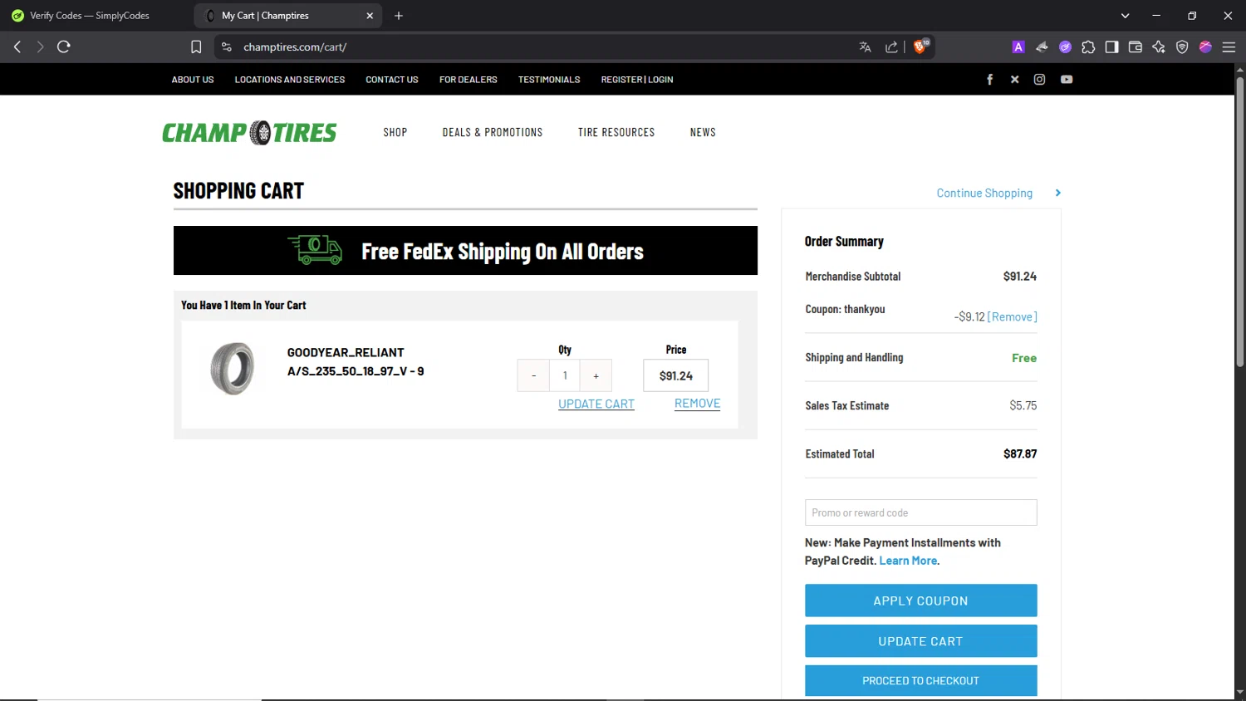Click the quantity field showing 1
1246x701 pixels.
(x=565, y=375)
